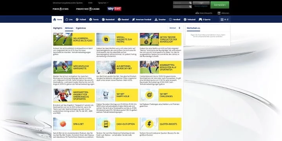Open the Dezimal odds format dropdown
Viewport: 282px width, 141px height.
click(x=175, y=28)
